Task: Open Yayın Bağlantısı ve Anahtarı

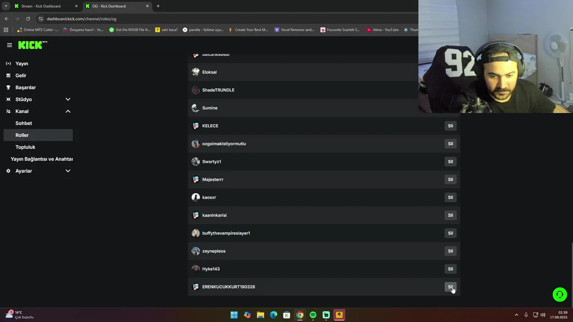Action: click(x=42, y=159)
